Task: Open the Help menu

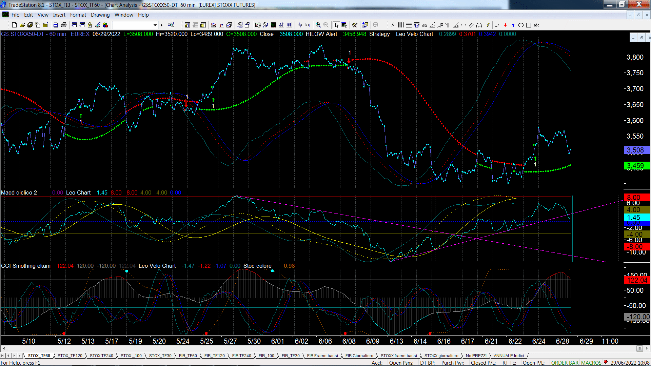Action: [x=143, y=15]
